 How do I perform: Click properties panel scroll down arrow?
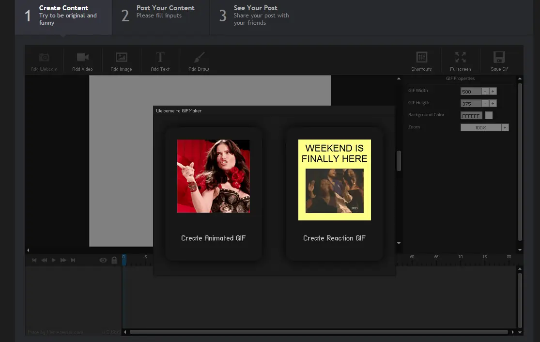pyautogui.click(x=520, y=250)
